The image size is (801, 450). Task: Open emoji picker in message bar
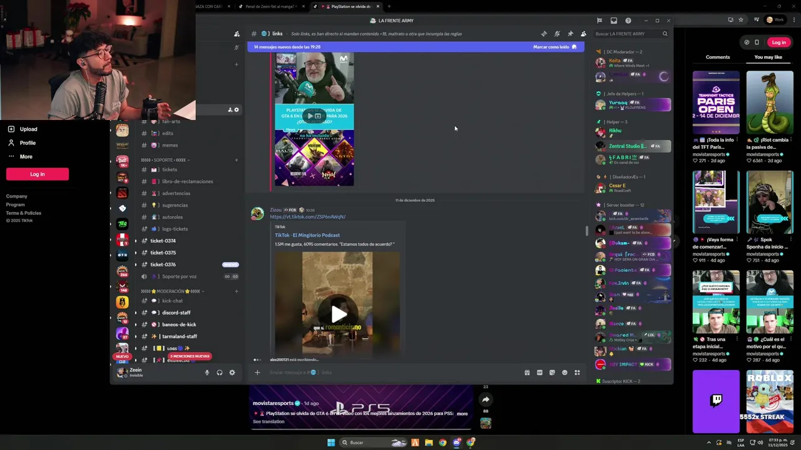564,372
